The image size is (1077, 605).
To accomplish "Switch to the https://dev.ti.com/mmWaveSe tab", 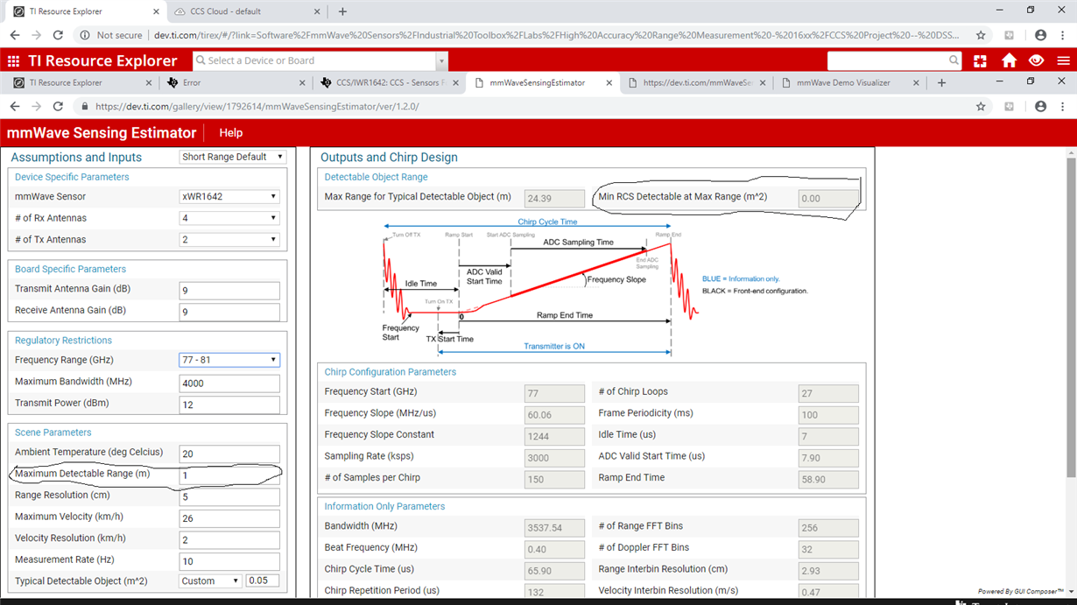I will coord(696,82).
